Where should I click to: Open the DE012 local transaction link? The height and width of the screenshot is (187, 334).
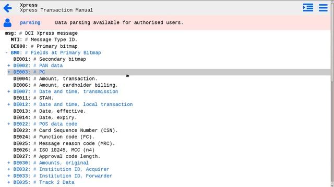coord(73,104)
